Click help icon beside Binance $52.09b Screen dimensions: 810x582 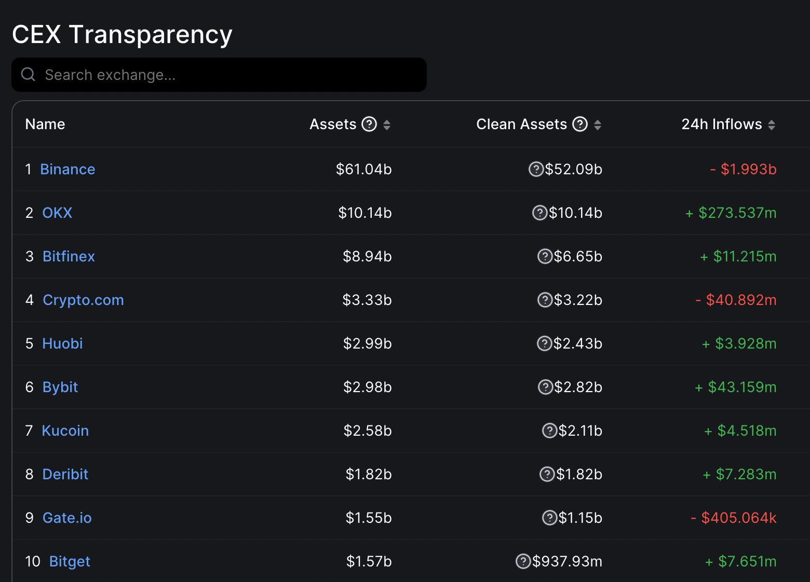click(x=536, y=169)
